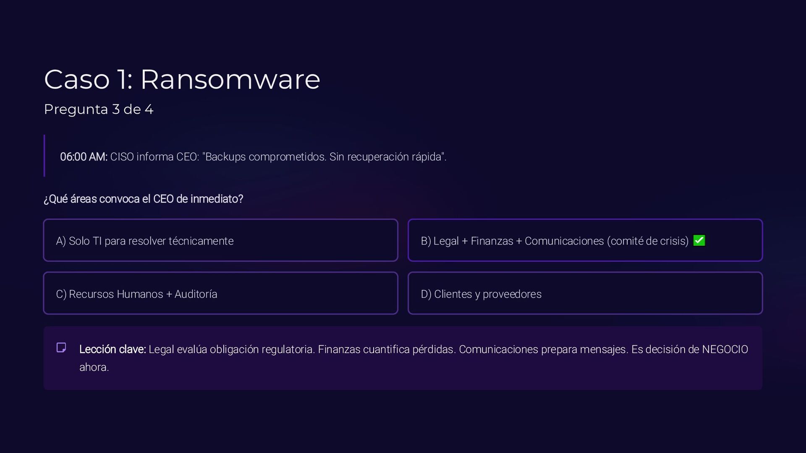Screen dimensions: 806x453
Task: Pick answer C) Recursos Humanos + Auditoría
Action: 220,294
